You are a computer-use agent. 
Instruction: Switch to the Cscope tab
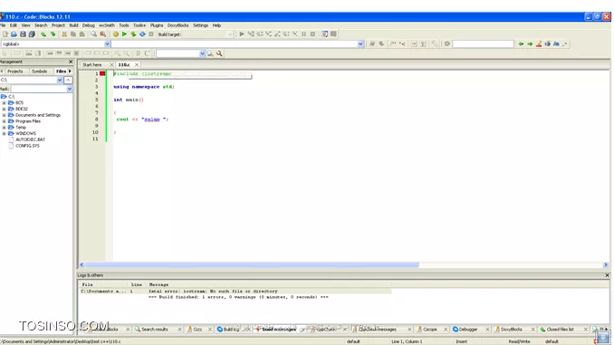coord(429,330)
